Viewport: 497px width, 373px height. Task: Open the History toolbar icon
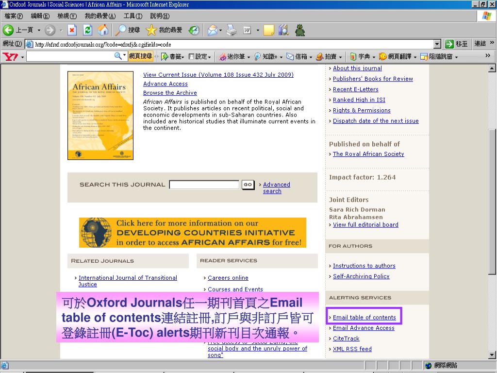[194, 30]
